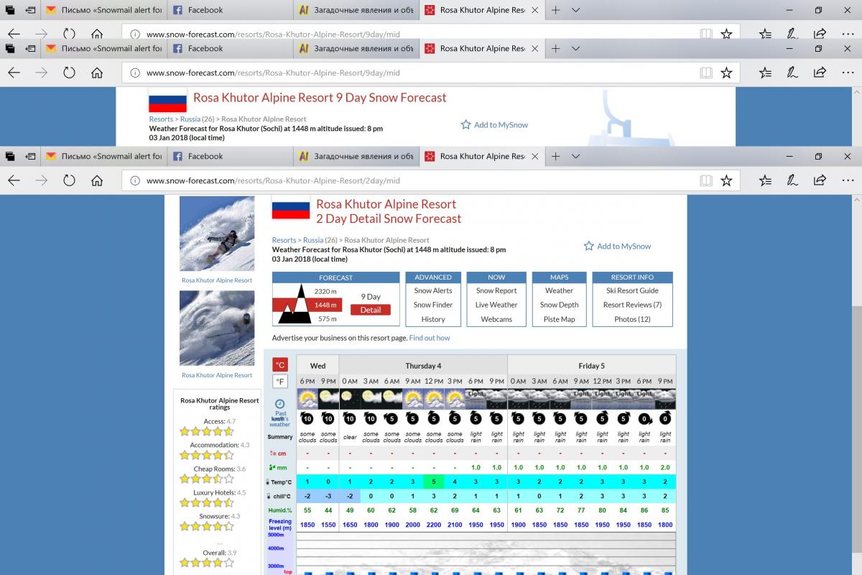
Task: Open the skier powder photo thumbnail
Action: coord(217,328)
